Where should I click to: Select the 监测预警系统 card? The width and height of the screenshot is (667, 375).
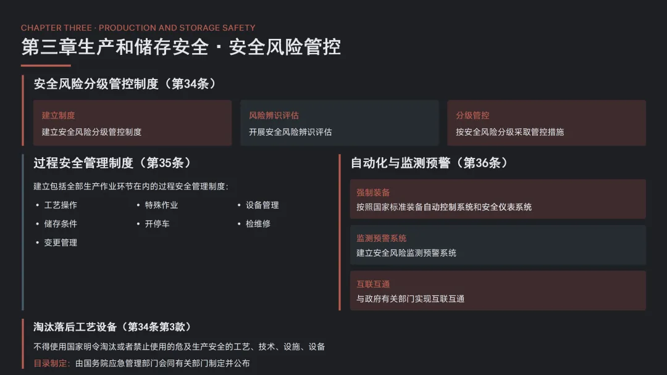click(x=498, y=245)
